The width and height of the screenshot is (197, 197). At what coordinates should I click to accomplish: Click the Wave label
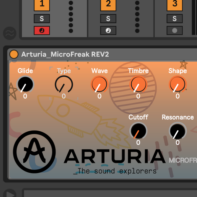[99, 71]
